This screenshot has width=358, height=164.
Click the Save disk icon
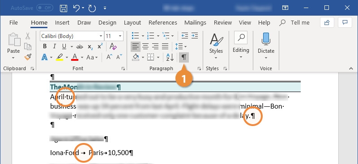click(64, 8)
